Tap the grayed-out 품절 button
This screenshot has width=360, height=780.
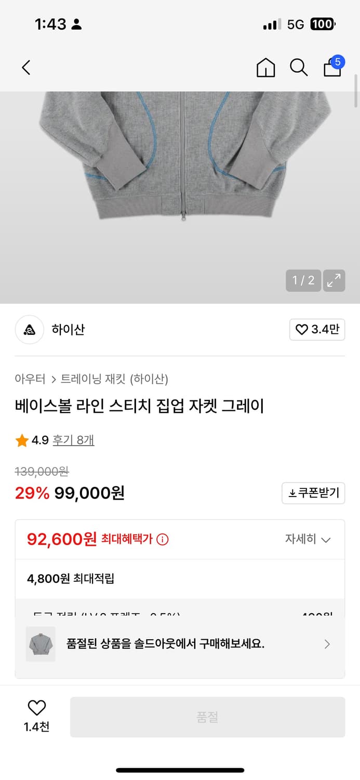pos(208,717)
